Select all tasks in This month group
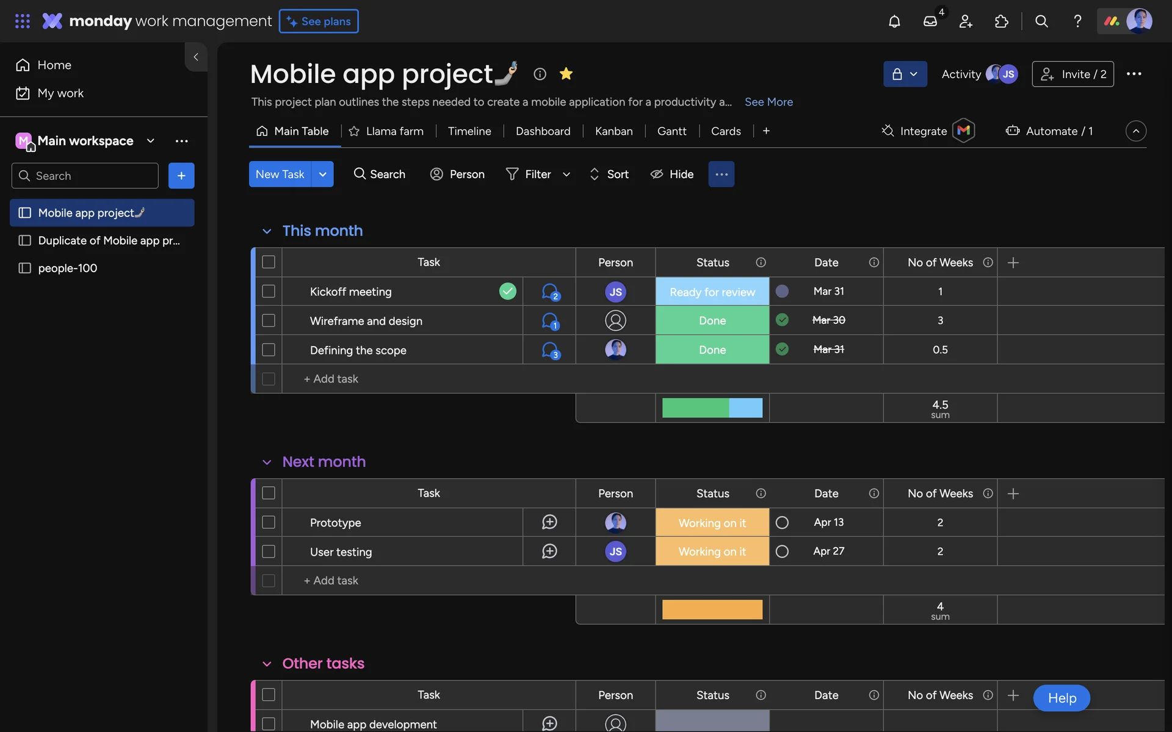Viewport: 1172px width, 732px height. coord(269,262)
